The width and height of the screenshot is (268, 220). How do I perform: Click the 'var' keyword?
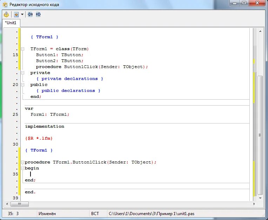click(29, 109)
